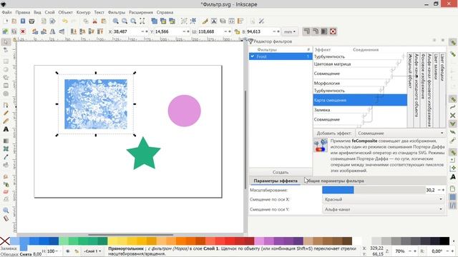The width and height of the screenshot is (458, 257).
Task: Pick the black color swatch in palette
Action: [444, 241]
